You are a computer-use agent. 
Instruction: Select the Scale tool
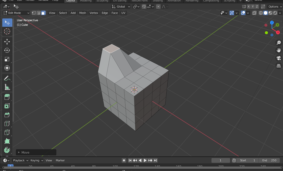(x=7, y=59)
